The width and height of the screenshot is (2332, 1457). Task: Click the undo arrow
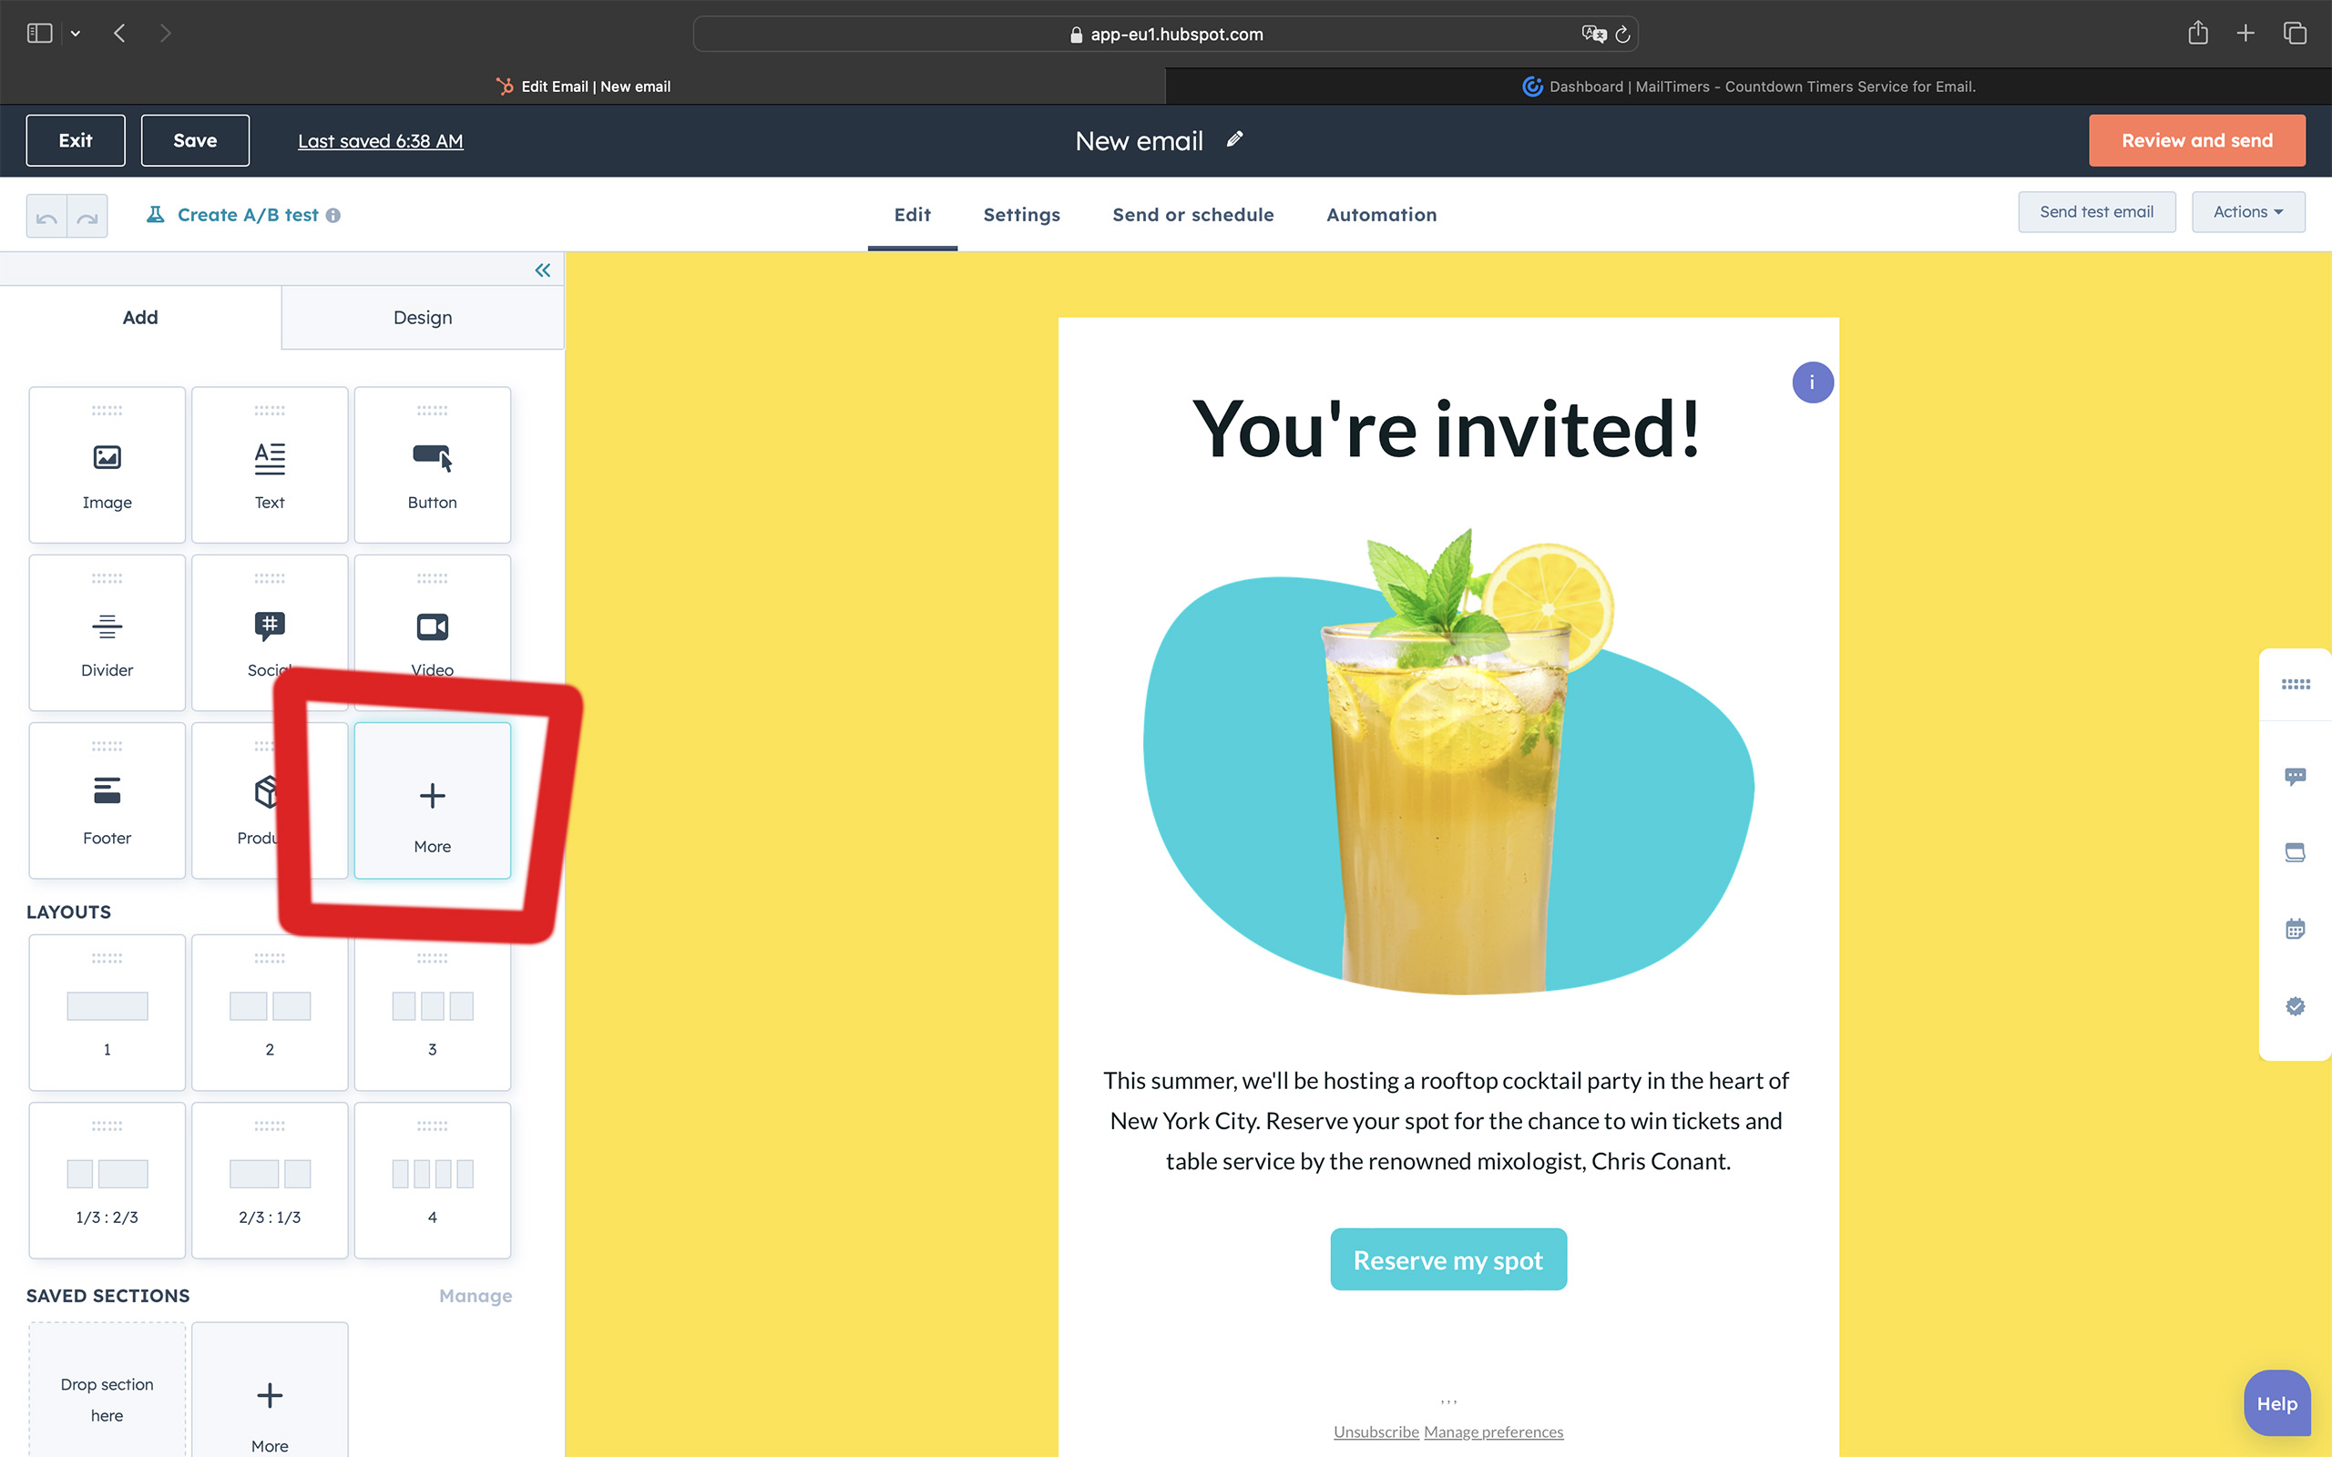[46, 217]
